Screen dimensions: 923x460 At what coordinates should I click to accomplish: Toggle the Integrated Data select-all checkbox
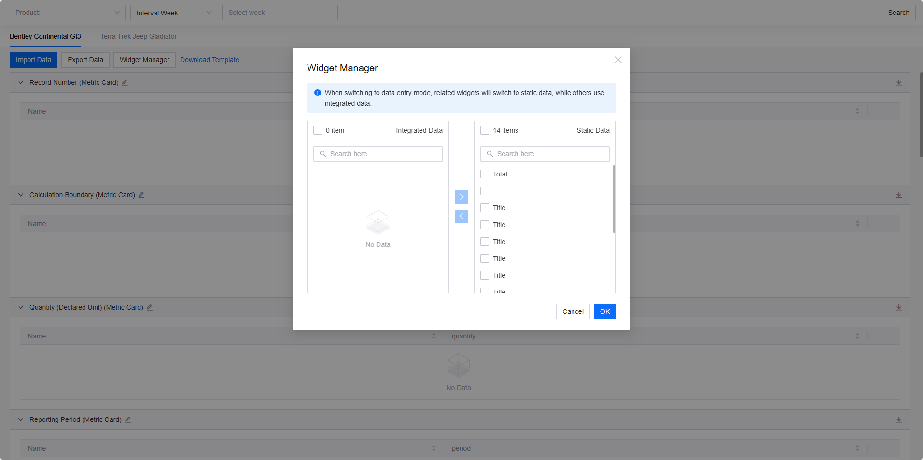(x=318, y=130)
